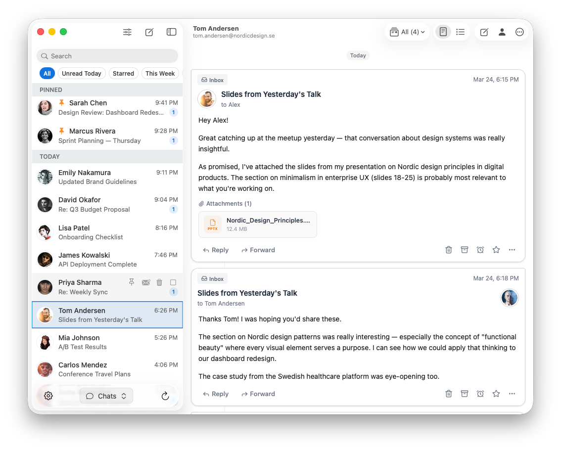The height and width of the screenshot is (451, 561).
Task: Unpin Priya Sharma's conversation
Action: click(131, 282)
